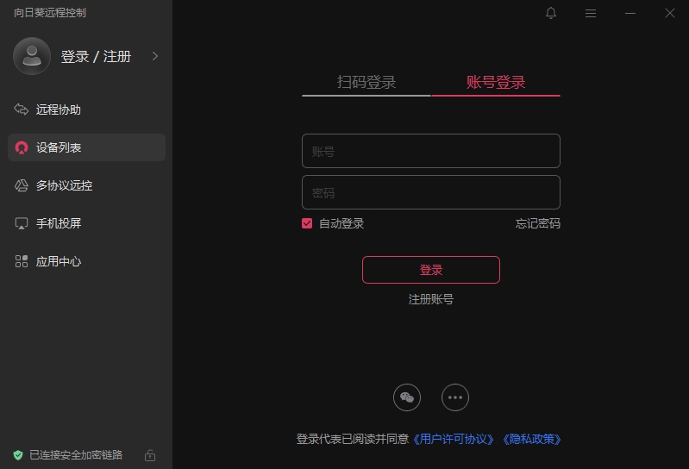The image size is (689, 469).
Task: Close the Sunlogin window
Action: tap(670, 13)
